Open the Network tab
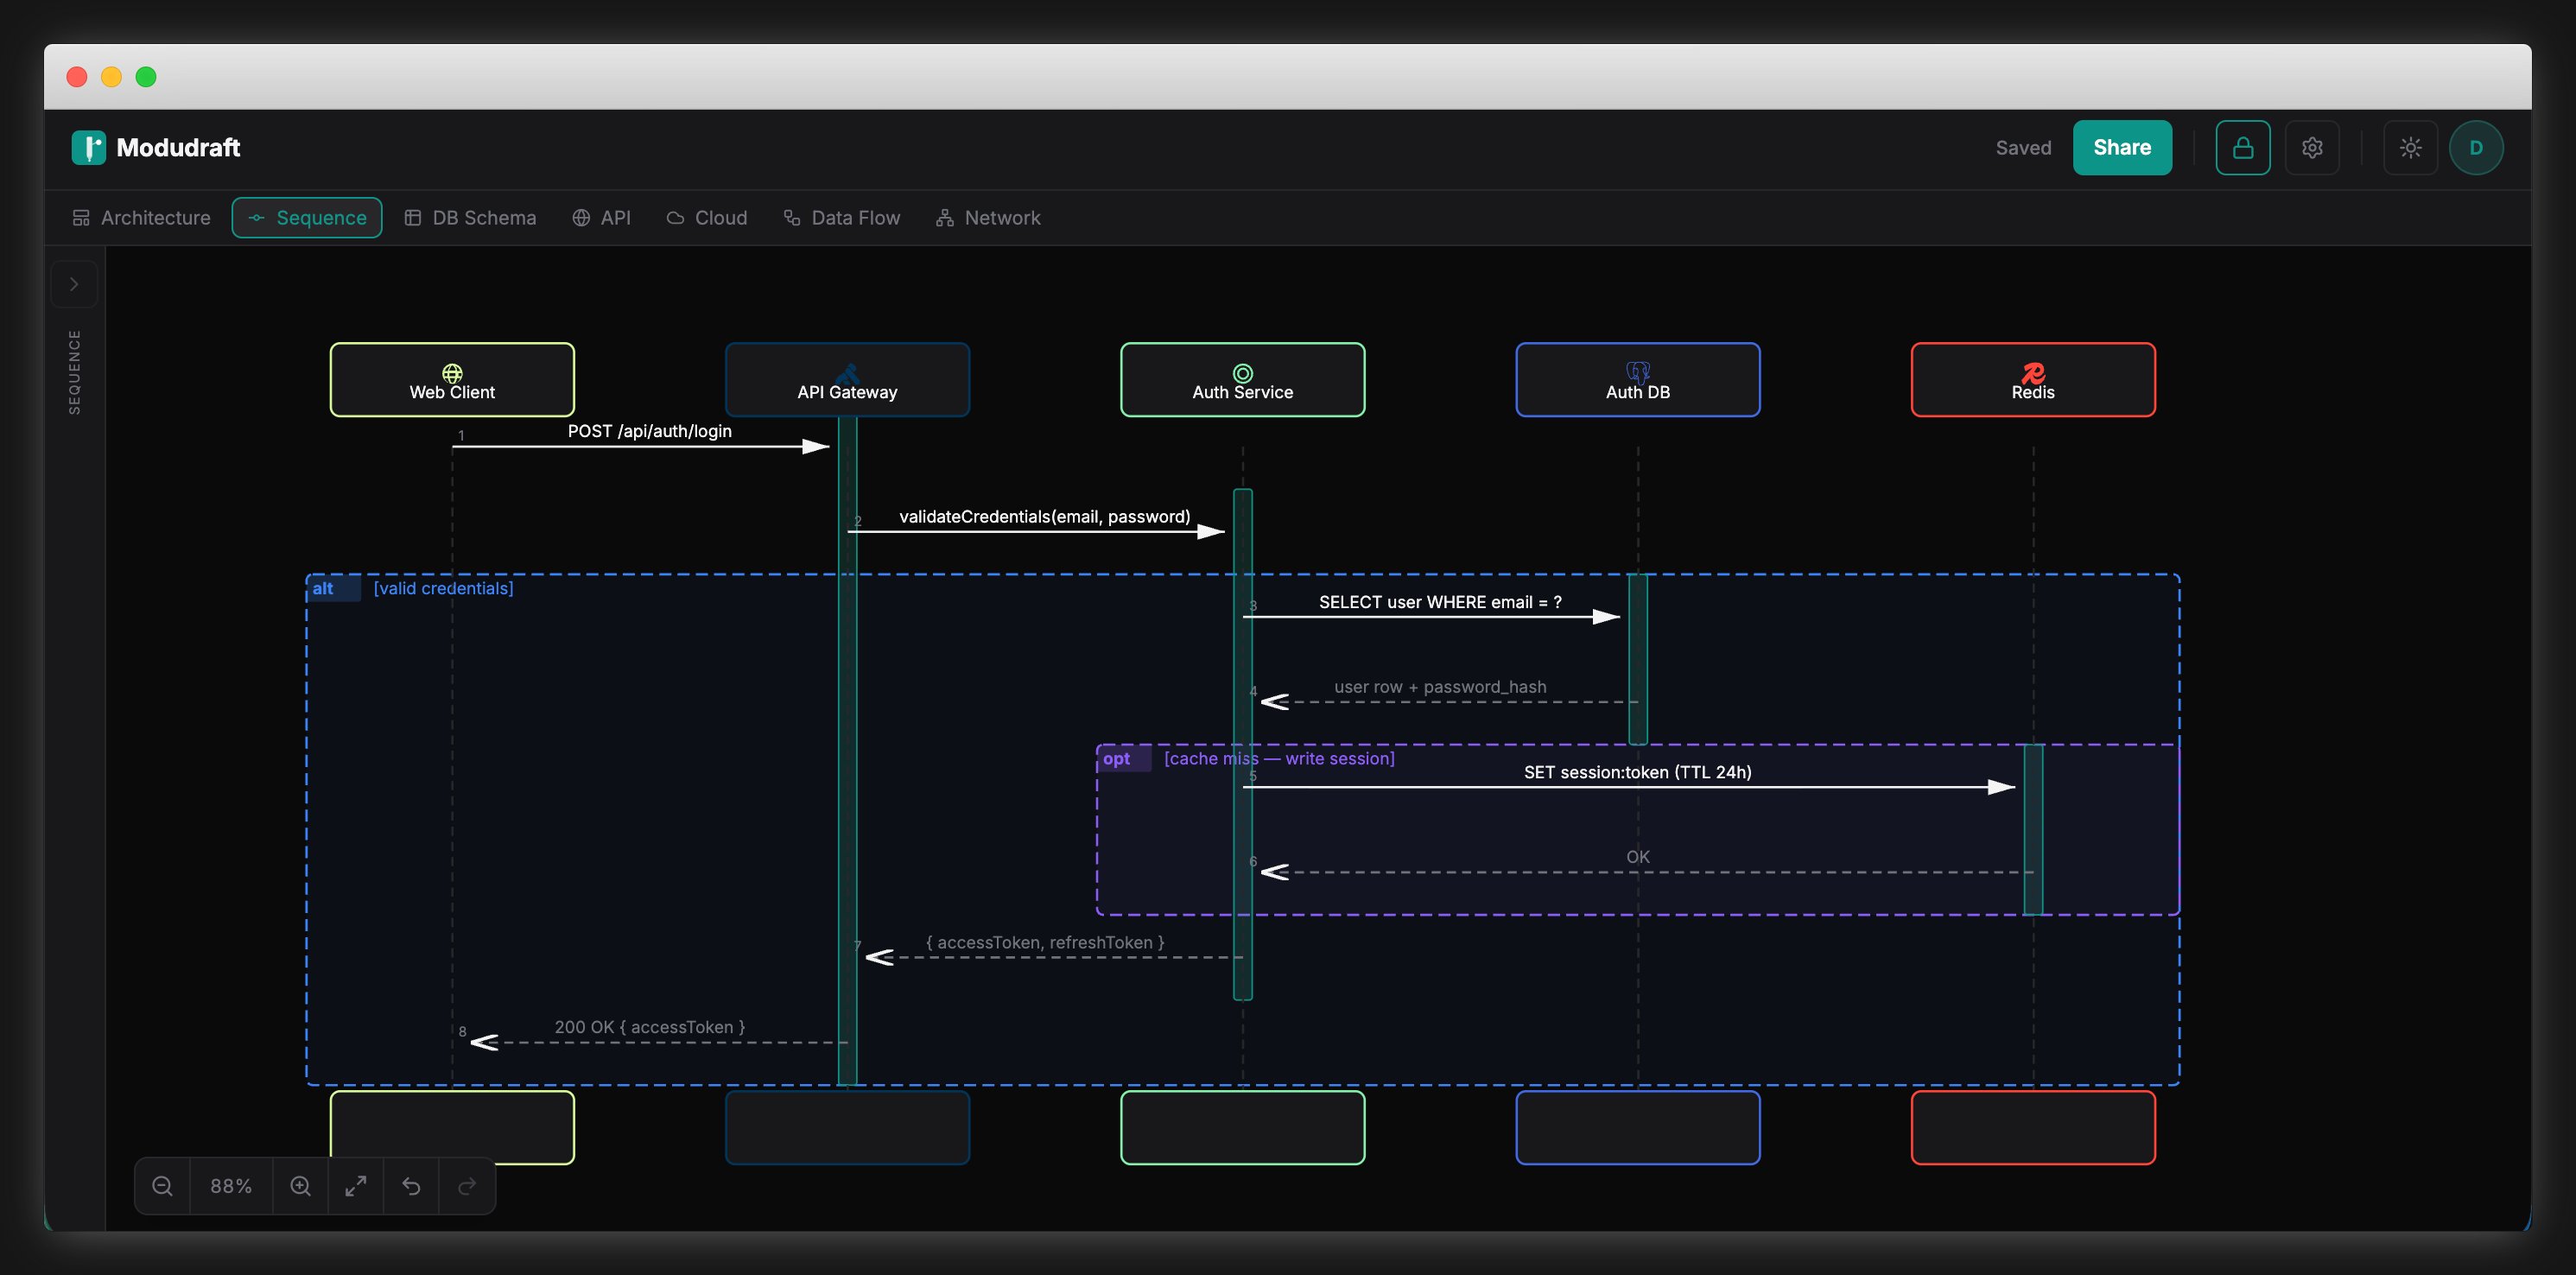 point(988,217)
